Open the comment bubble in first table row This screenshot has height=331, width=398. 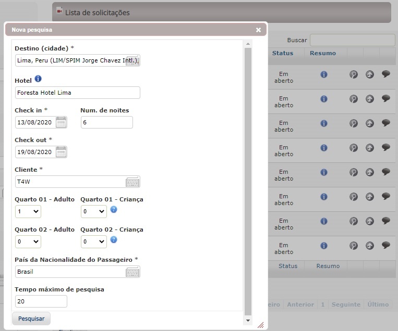(386, 74)
